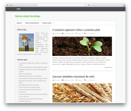The height and width of the screenshot is (111, 131).
Task: Open a new tab with plus button
Action: click(x=124, y=6)
